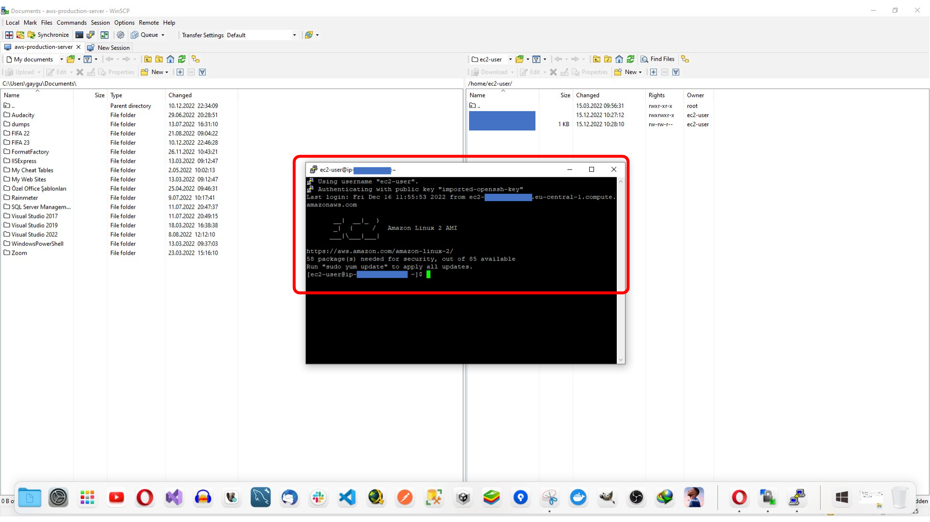Screen dimensions: 930x522
Task: Open OBS Studio from the dock
Action: pyautogui.click(x=636, y=497)
